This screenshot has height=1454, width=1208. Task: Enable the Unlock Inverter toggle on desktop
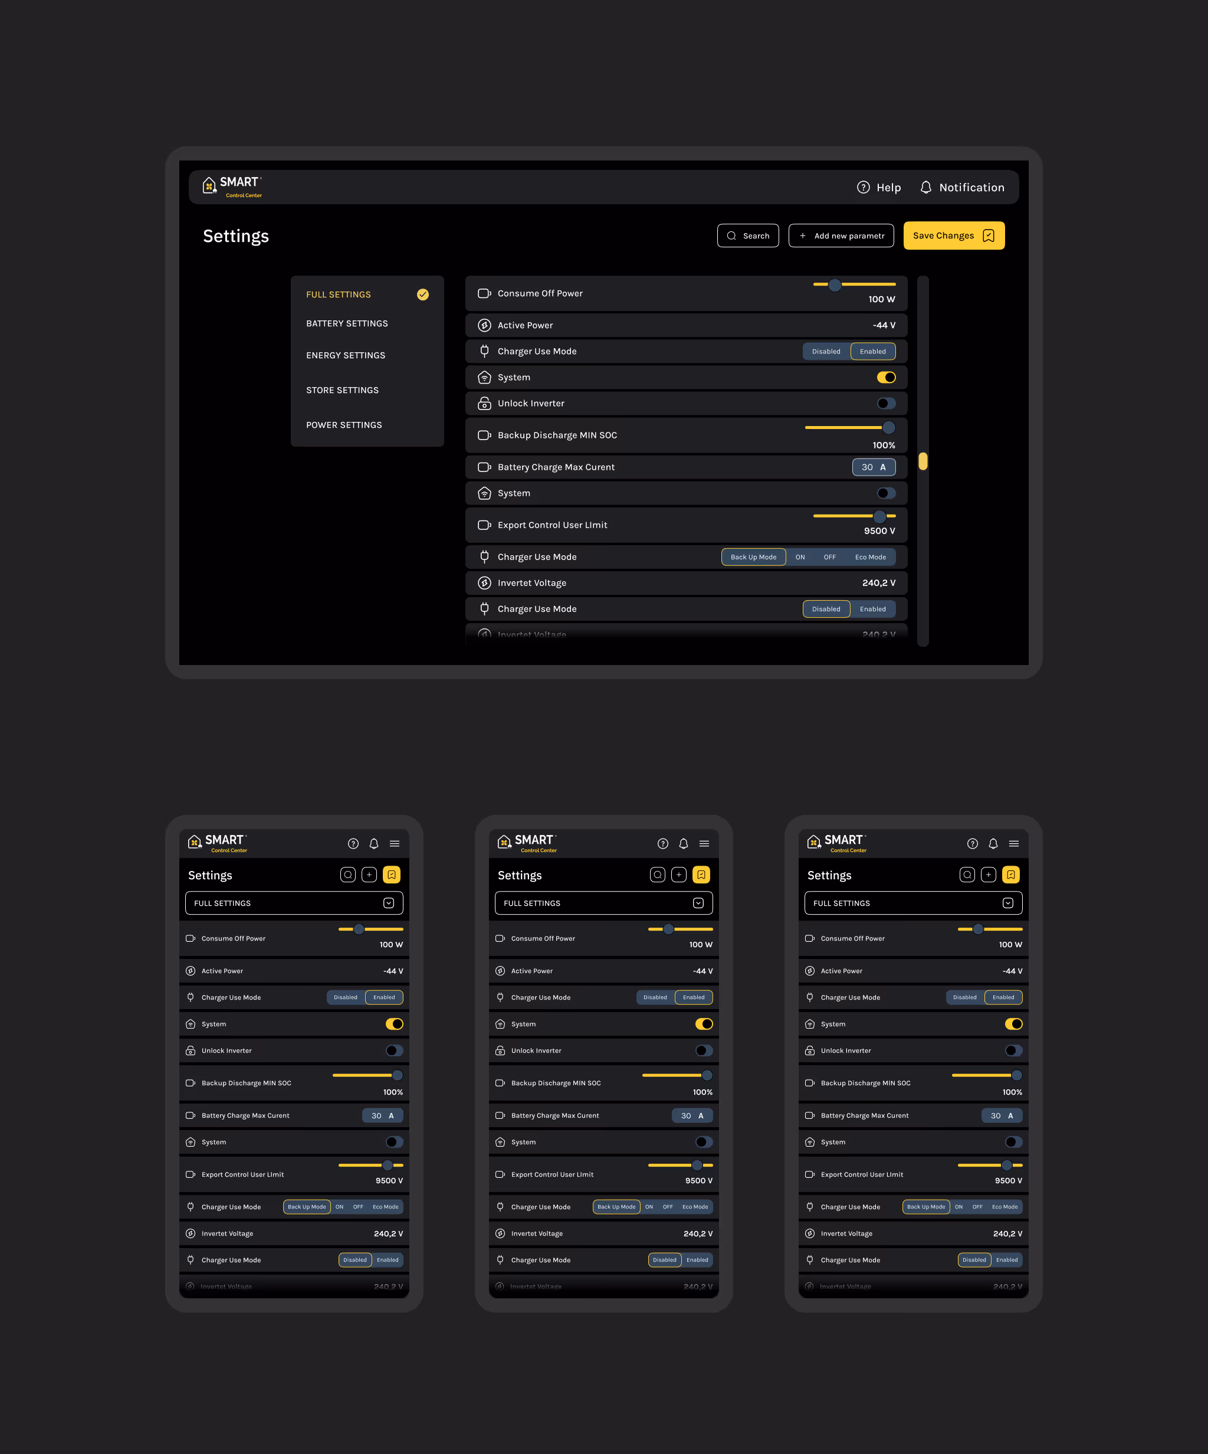pos(886,403)
